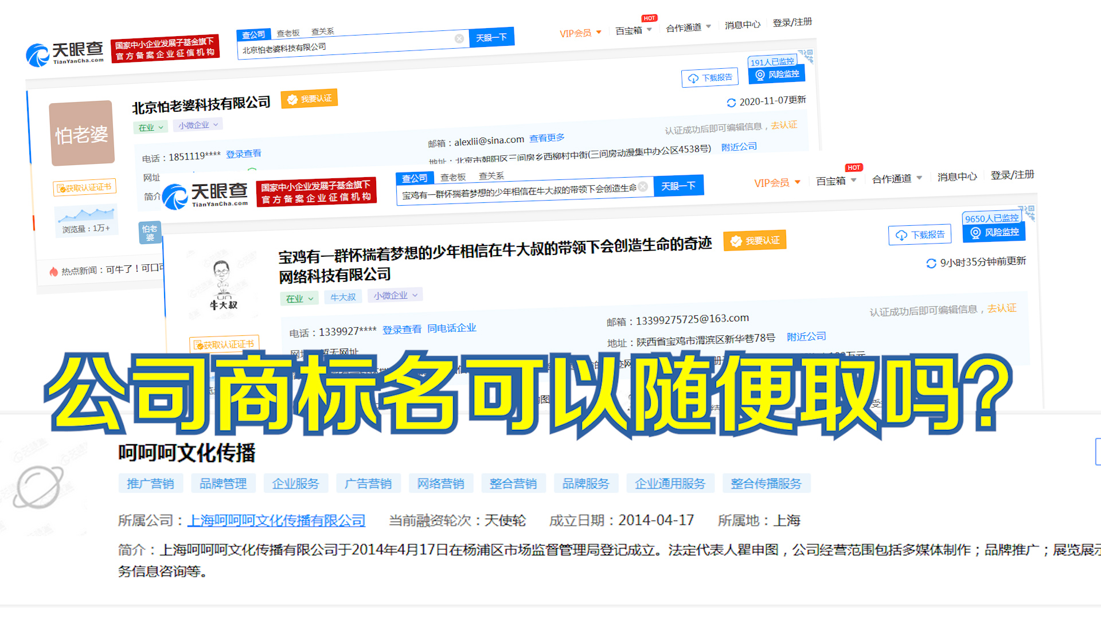Viewport: 1101px width, 619px height.
Task: Open 消息中心 in the top window
Action: [743, 25]
